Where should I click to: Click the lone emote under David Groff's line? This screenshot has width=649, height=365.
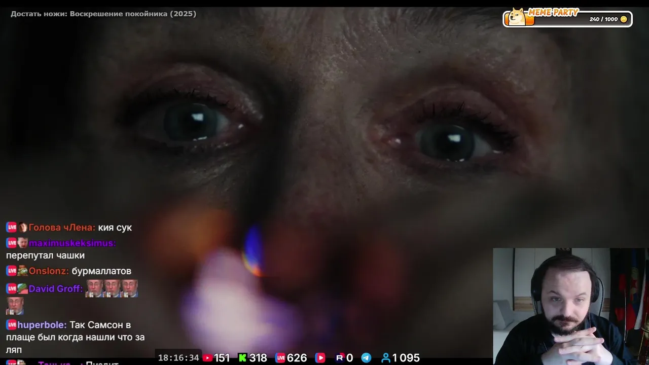(15, 306)
